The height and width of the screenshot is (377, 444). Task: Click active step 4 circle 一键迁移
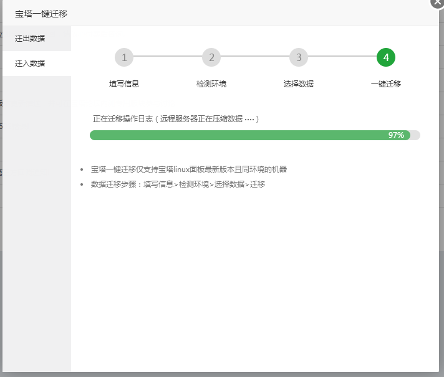[386, 57]
